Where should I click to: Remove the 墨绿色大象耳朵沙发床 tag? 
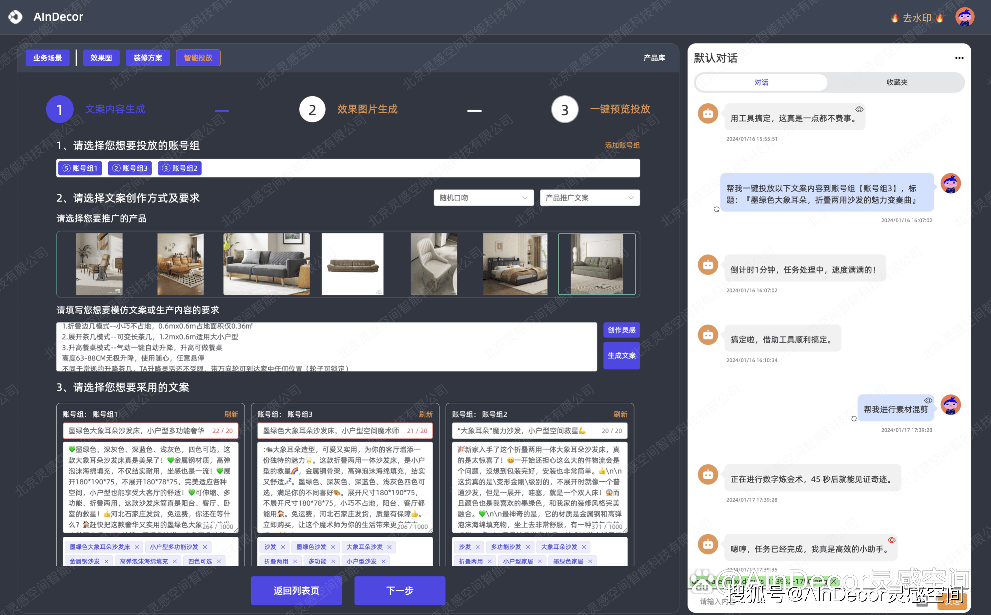137,547
